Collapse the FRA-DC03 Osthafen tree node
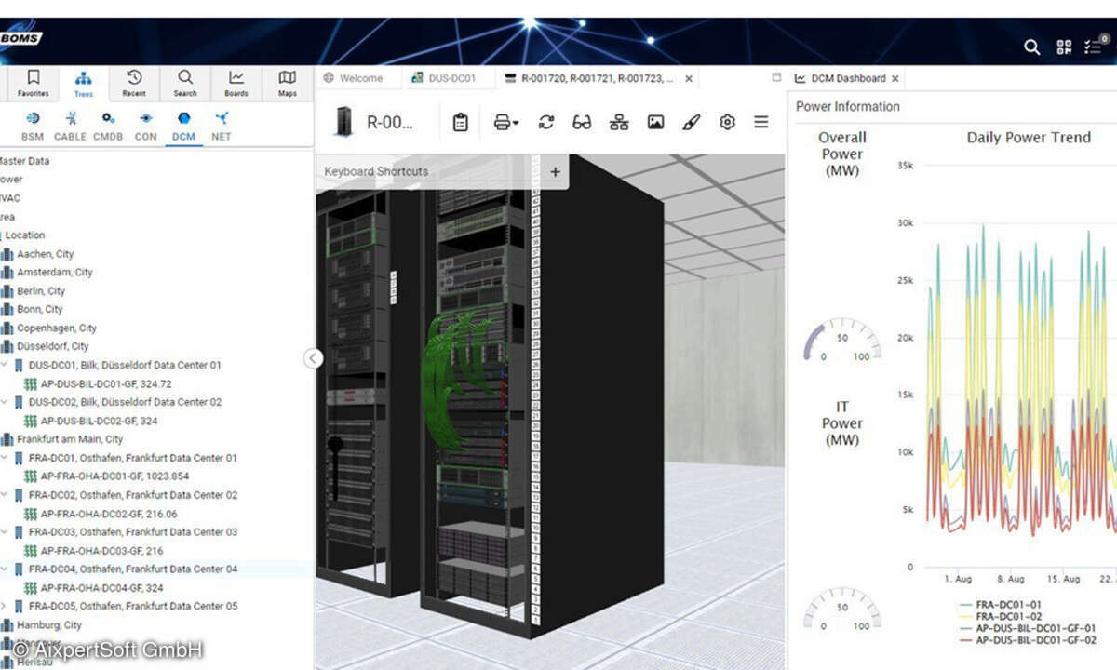The image size is (1117, 670). tap(6, 532)
